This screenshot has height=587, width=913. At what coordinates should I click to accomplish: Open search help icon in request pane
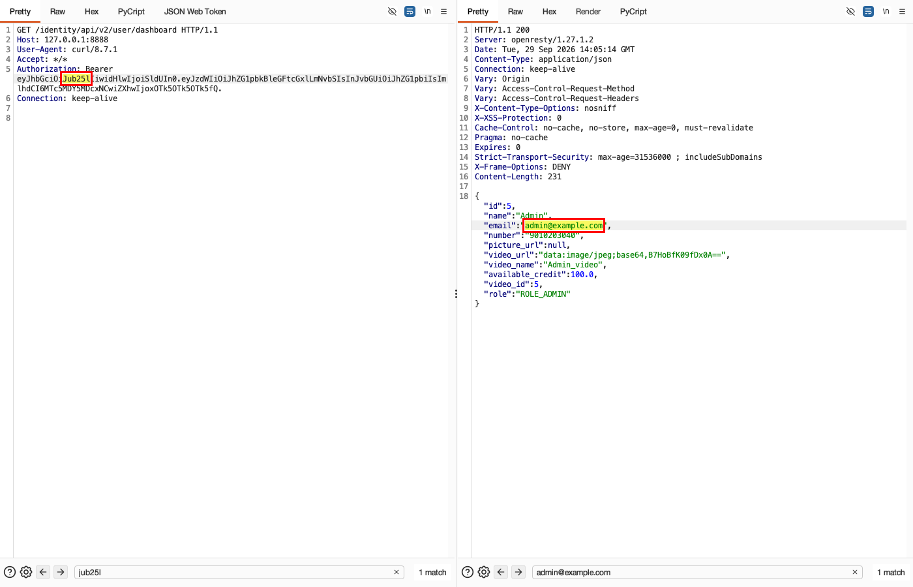click(x=10, y=572)
